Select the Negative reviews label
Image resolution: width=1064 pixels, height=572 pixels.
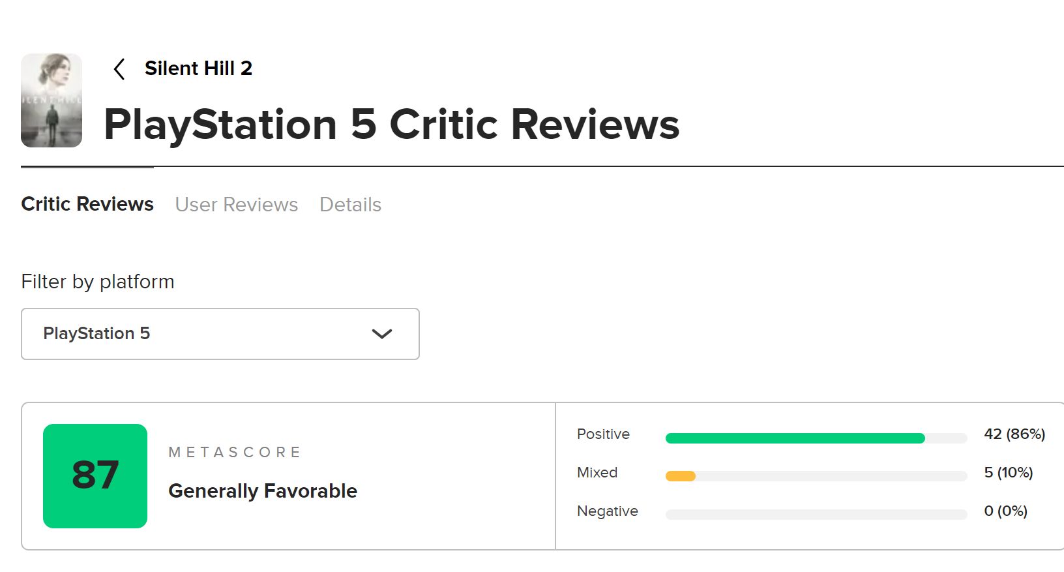pos(607,511)
